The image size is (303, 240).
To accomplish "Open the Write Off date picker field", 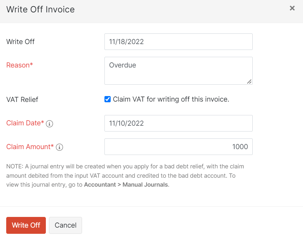I will [x=178, y=41].
